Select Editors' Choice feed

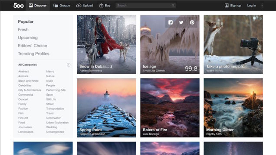tap(32, 46)
